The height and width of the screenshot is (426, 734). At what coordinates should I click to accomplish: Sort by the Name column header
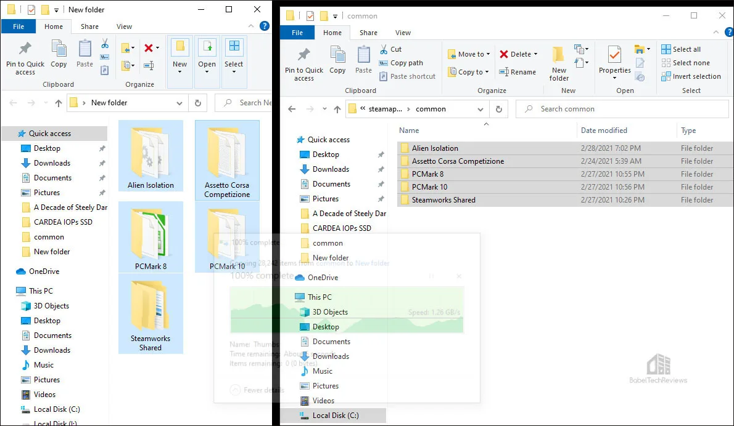point(486,131)
